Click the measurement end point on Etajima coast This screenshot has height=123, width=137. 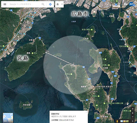click(73, 65)
